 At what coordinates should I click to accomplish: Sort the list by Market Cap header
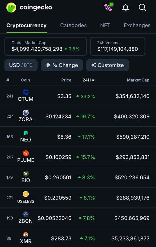138,80
